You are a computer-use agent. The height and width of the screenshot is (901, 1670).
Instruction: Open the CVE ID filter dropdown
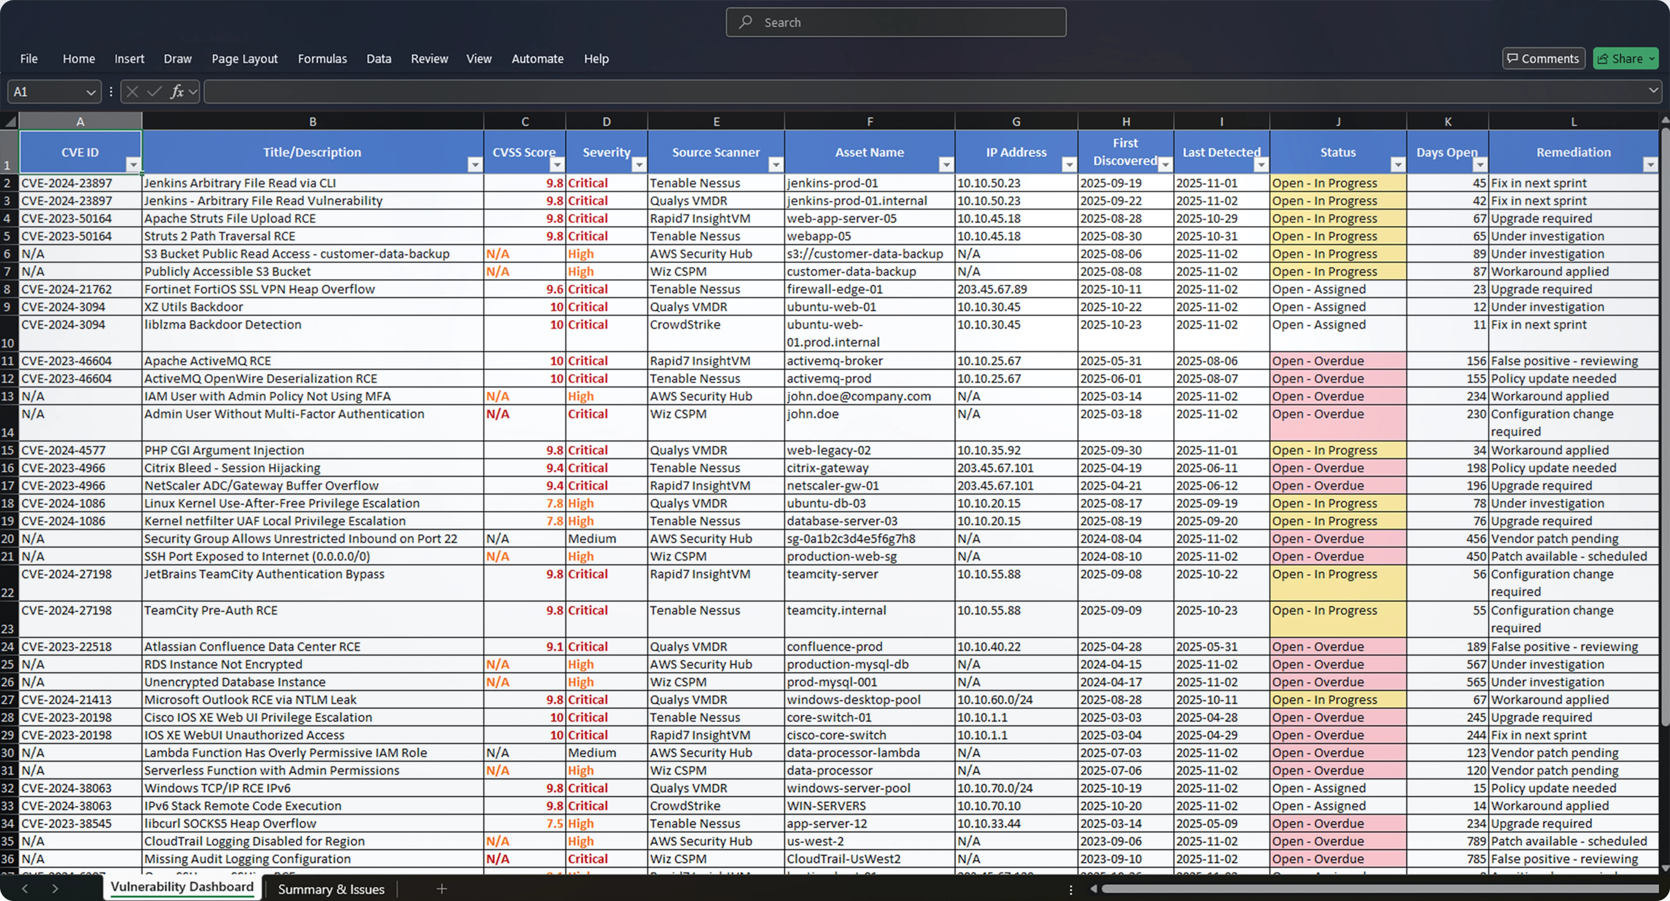coord(133,165)
